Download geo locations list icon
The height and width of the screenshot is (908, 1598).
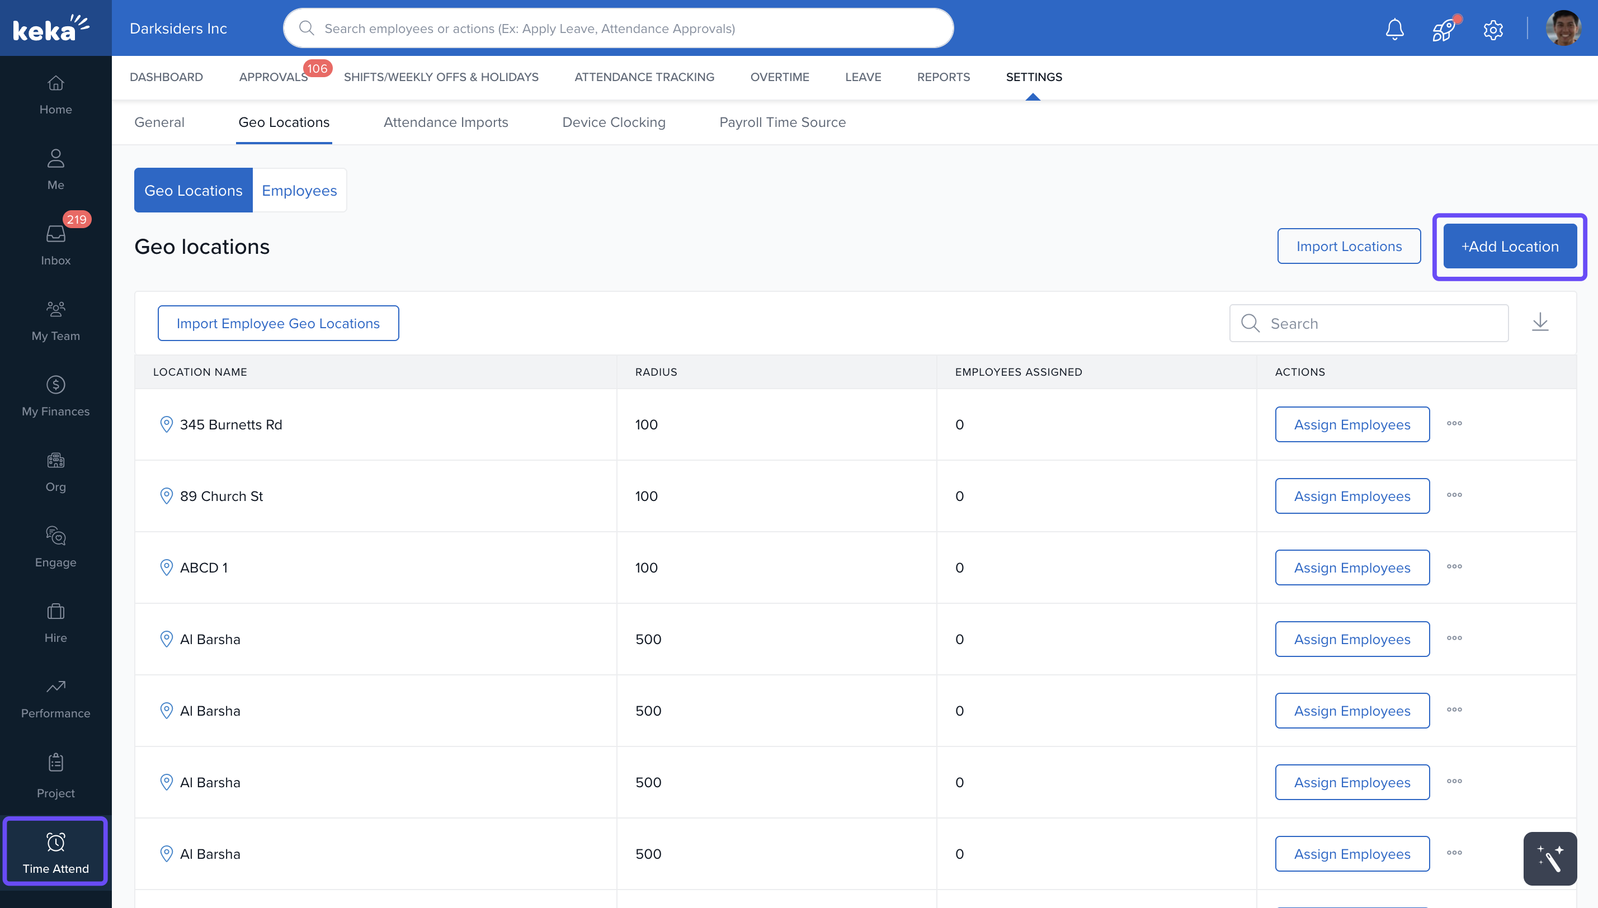click(x=1540, y=323)
